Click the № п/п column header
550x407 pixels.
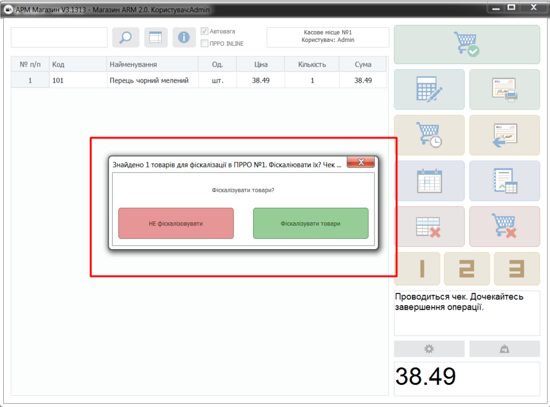(x=30, y=64)
